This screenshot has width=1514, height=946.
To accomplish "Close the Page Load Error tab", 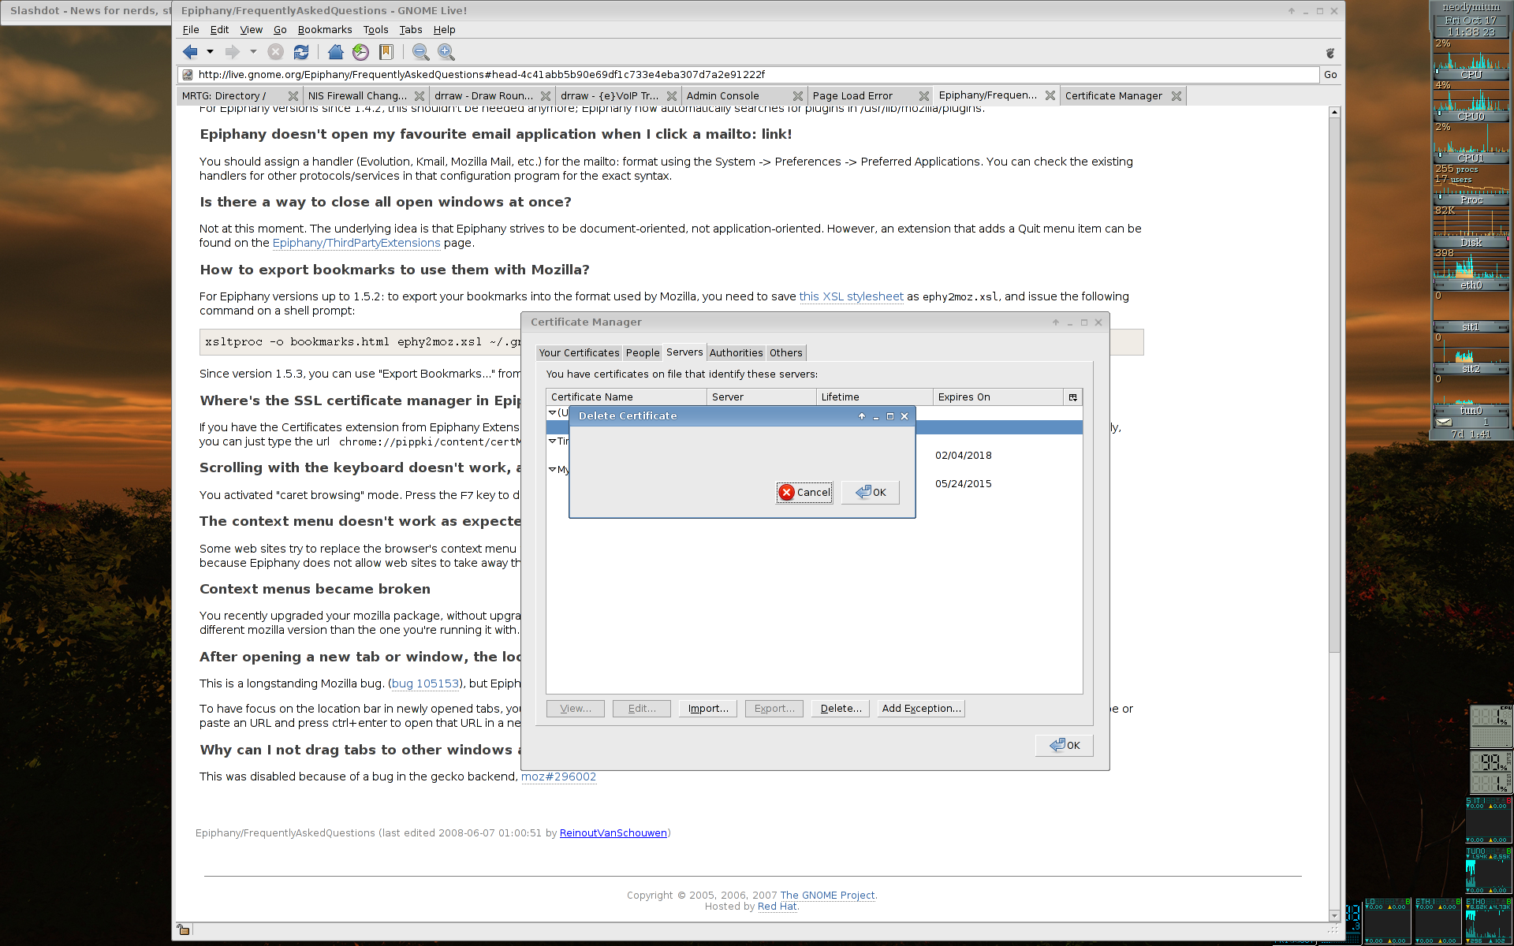I will point(924,96).
